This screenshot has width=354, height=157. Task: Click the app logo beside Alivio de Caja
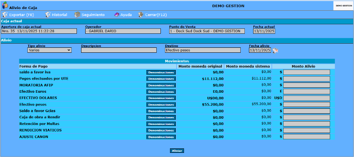5,5
